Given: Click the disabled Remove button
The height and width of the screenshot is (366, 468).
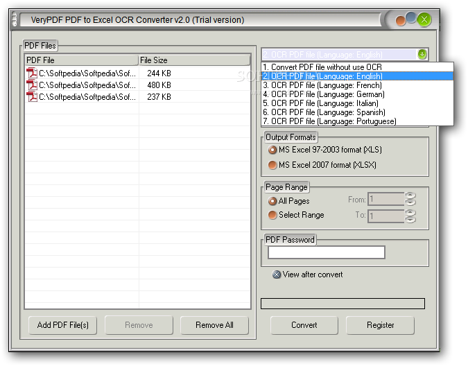Looking at the screenshot, I should [139, 325].
